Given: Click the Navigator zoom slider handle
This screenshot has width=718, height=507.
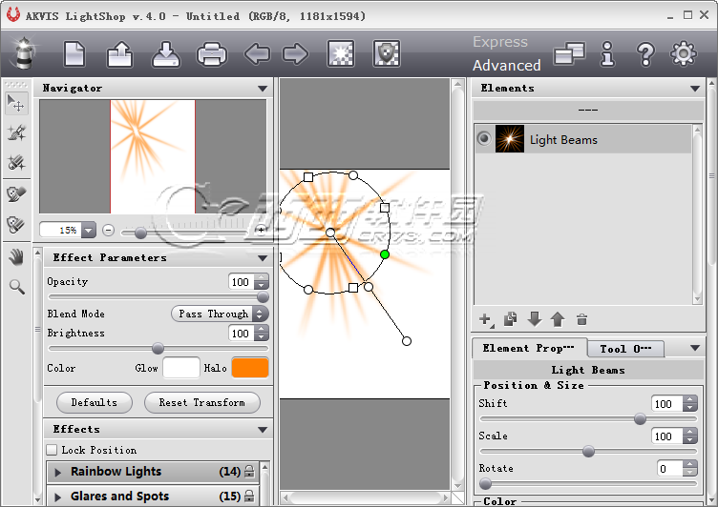Looking at the screenshot, I should (x=140, y=233).
